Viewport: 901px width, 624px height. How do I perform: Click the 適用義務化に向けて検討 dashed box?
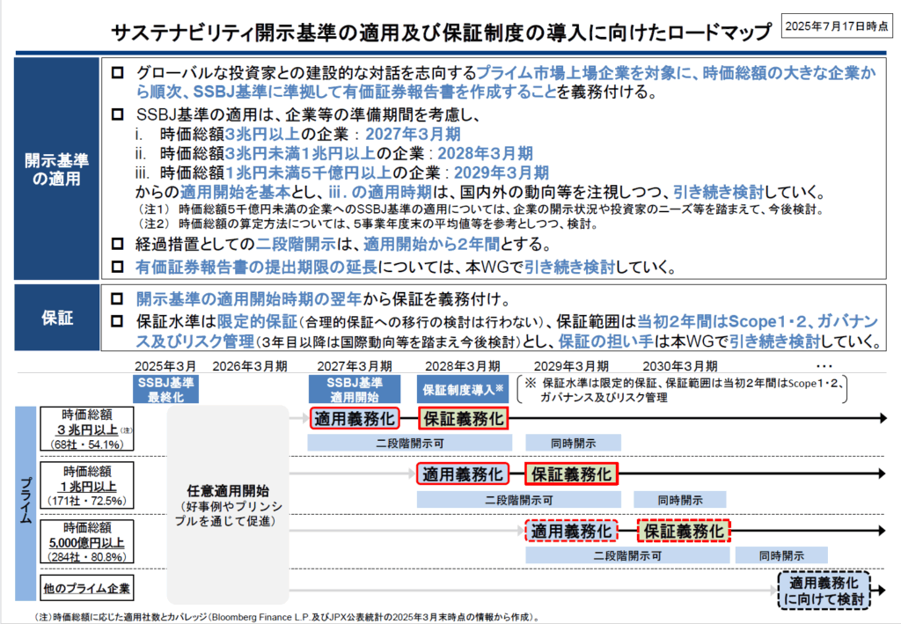[824, 590]
